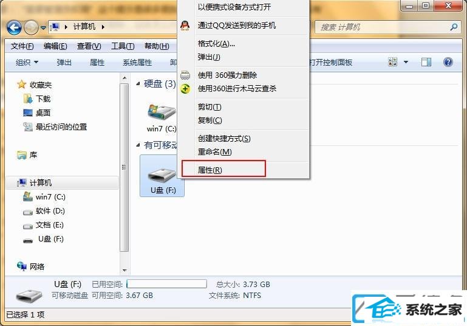Open the 查看(V) menu
The height and width of the screenshot is (326, 467).
[89, 46]
